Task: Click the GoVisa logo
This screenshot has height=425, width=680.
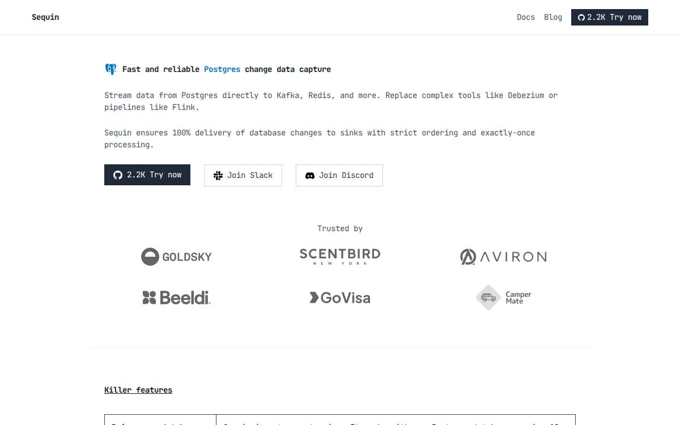Action: point(340,297)
